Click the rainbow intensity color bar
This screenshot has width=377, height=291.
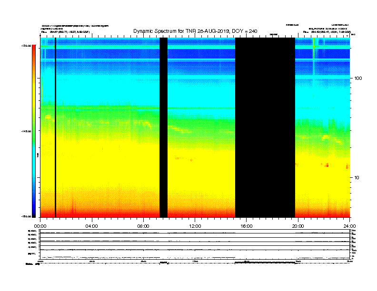34,131
